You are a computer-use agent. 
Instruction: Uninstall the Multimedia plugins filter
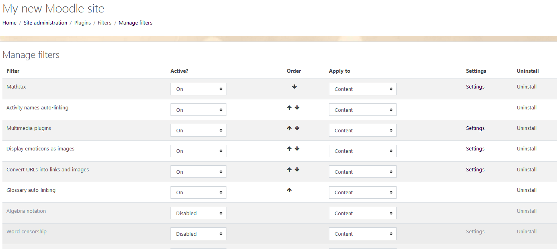pyautogui.click(x=526, y=128)
